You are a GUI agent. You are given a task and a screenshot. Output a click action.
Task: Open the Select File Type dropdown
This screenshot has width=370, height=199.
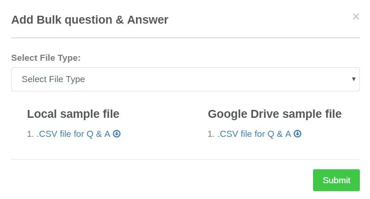point(185,79)
